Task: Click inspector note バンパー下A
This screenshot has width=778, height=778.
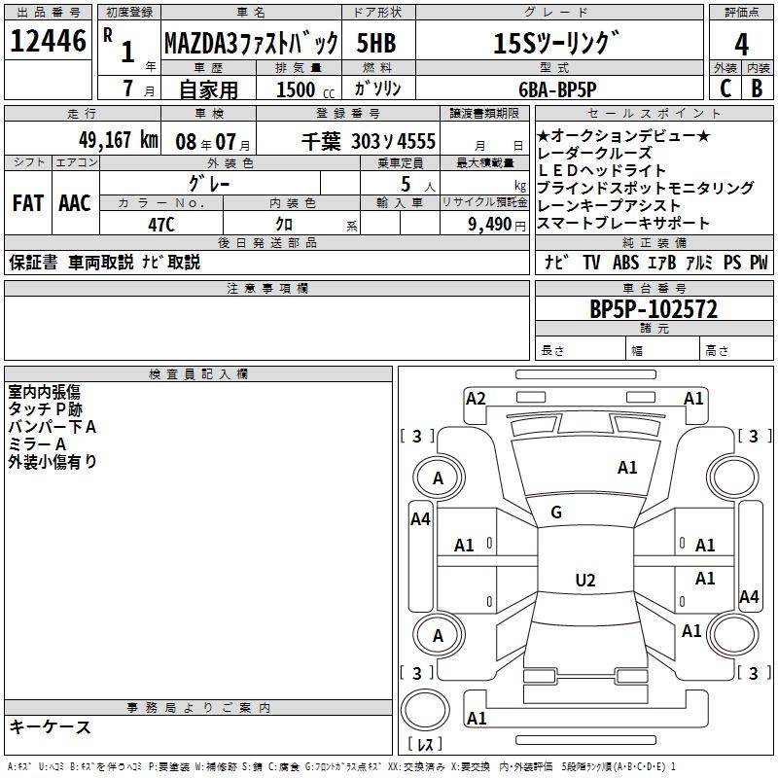Action: click(x=53, y=427)
